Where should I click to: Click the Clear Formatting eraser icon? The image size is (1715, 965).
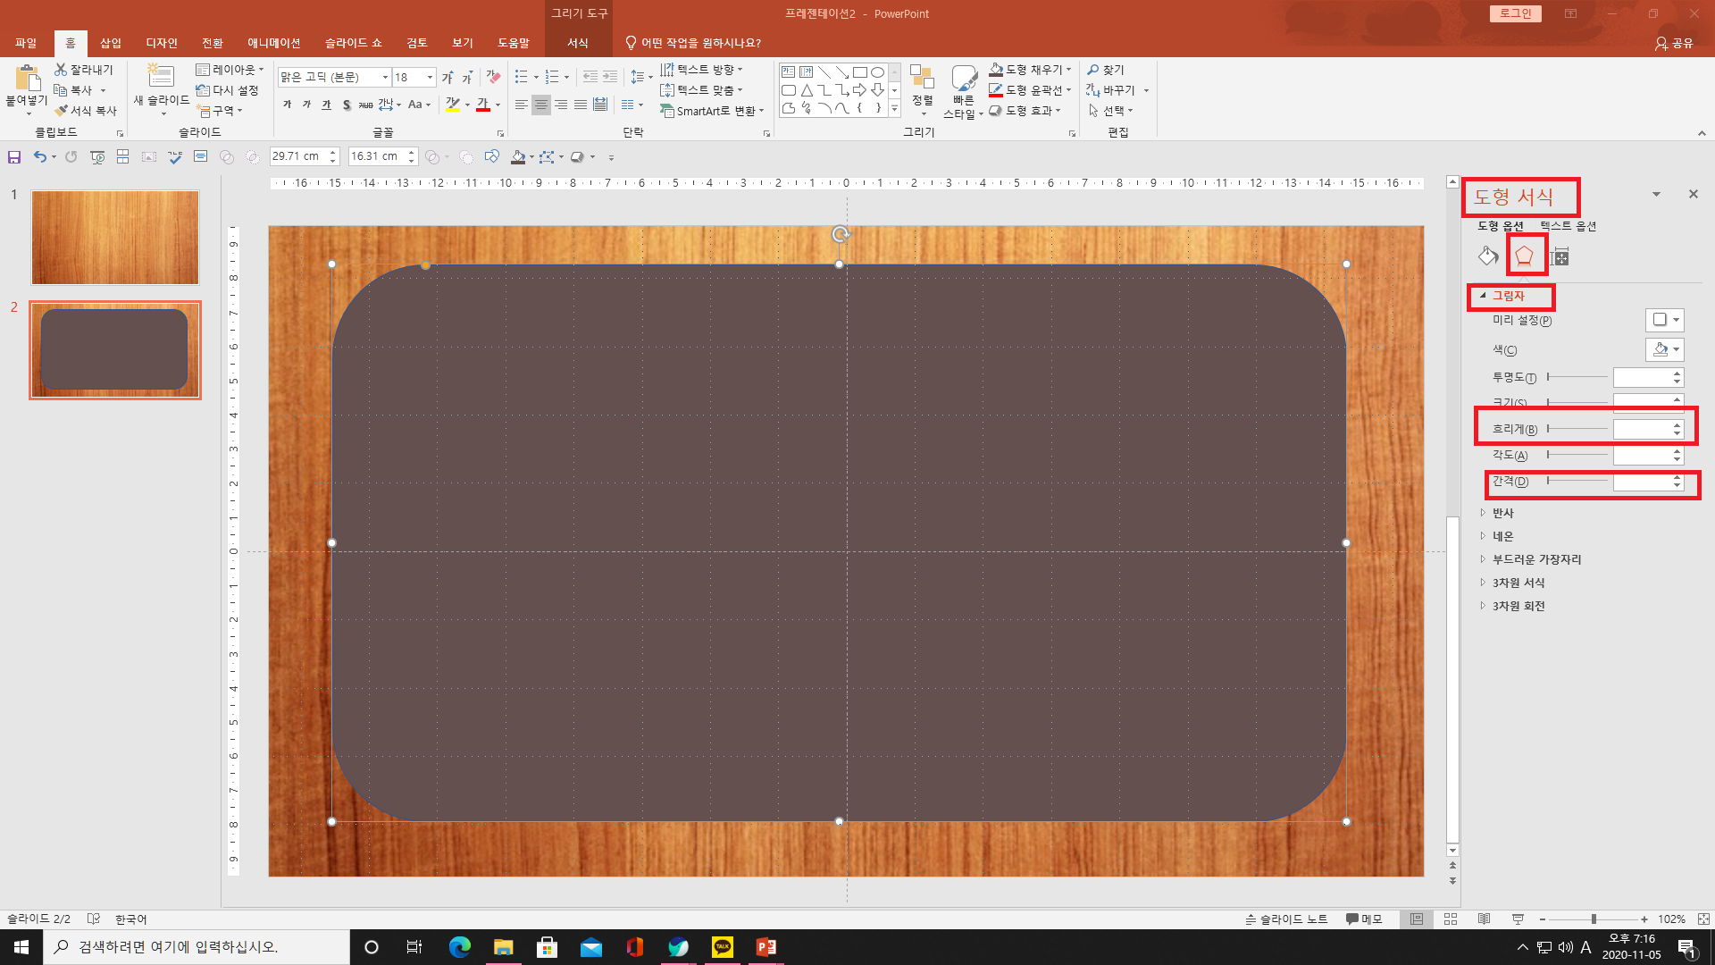point(493,78)
